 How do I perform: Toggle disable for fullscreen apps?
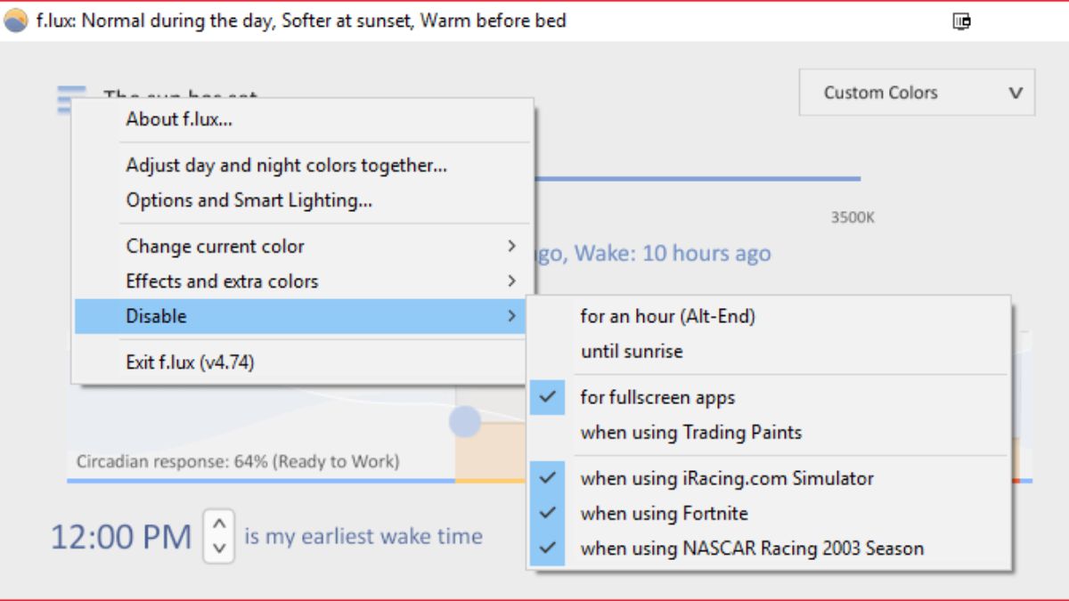tap(769, 397)
